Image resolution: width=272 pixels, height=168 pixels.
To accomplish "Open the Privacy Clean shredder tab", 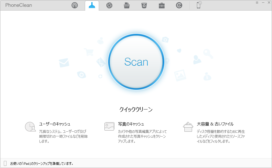I will (127, 5).
